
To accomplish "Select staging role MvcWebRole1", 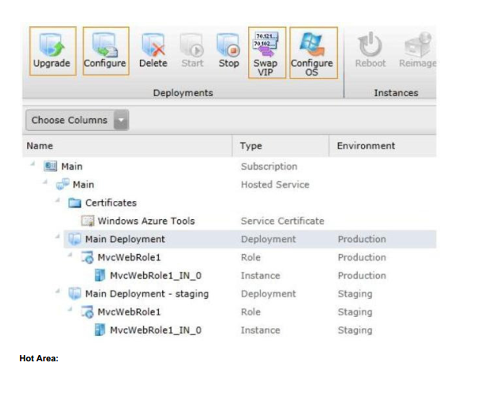I will click(x=129, y=312).
